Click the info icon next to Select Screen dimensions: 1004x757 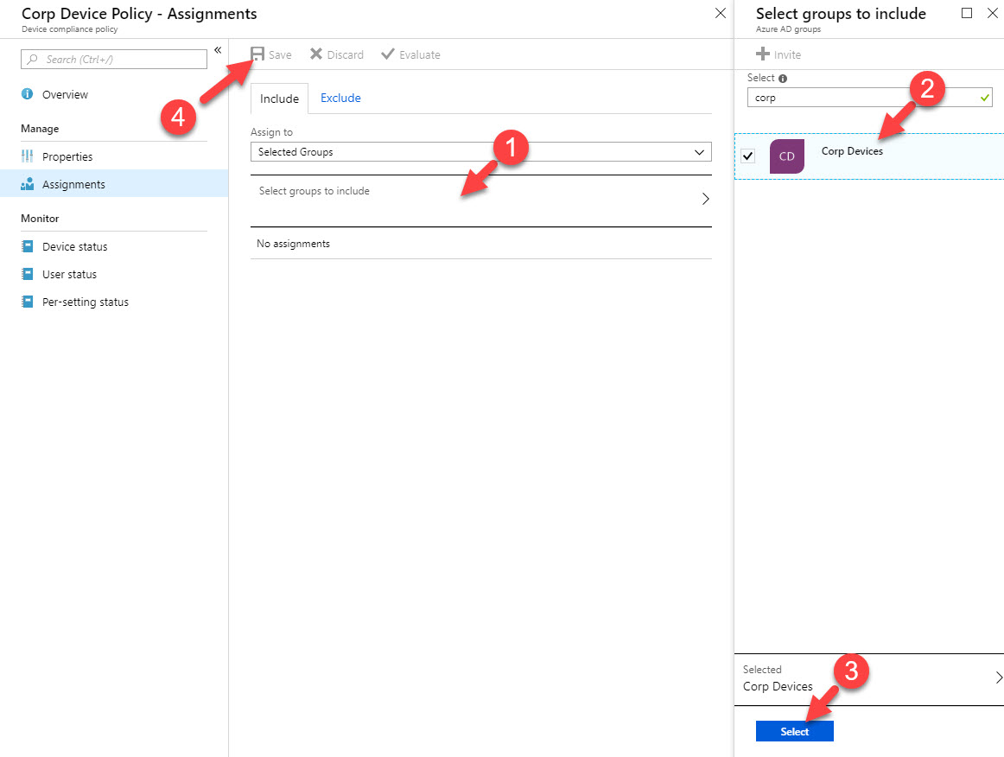tap(783, 78)
